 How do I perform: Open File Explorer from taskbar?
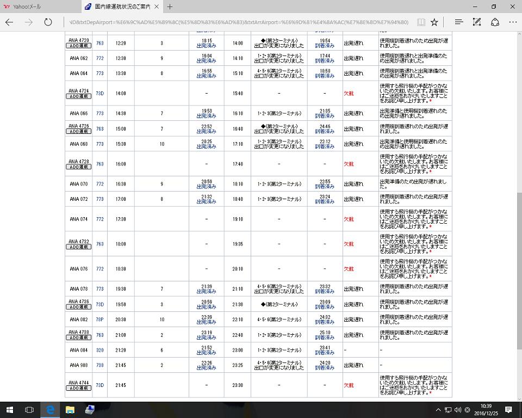(70, 410)
